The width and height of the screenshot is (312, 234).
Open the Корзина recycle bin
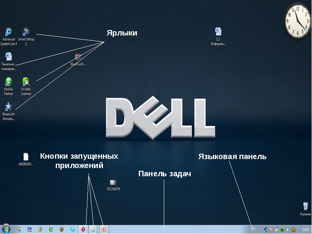(305, 207)
